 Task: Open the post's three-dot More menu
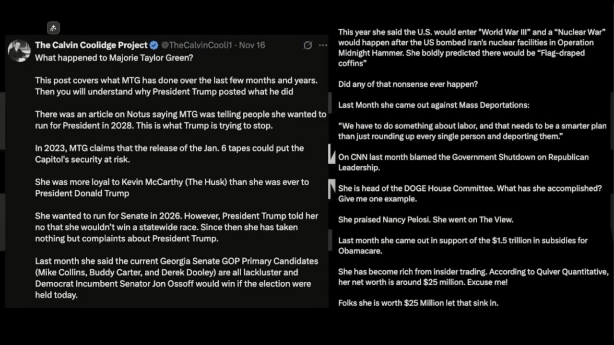(x=323, y=45)
